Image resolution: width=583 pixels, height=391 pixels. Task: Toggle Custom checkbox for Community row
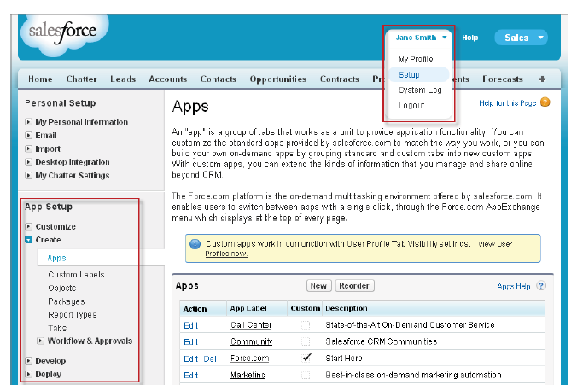coord(306,341)
